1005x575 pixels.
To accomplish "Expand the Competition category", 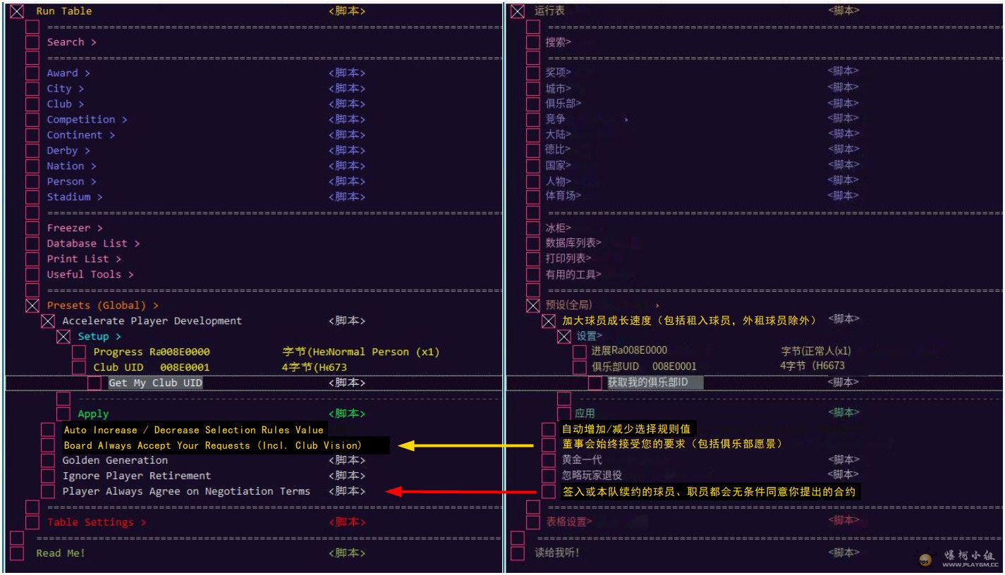I will [x=87, y=120].
